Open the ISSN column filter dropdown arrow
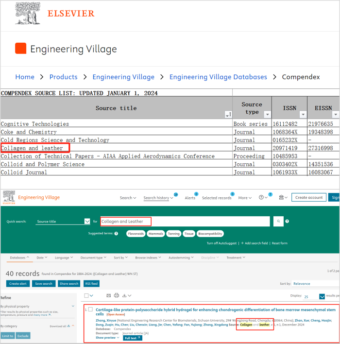Viewport: 340px width, 344px height. (x=303, y=114)
